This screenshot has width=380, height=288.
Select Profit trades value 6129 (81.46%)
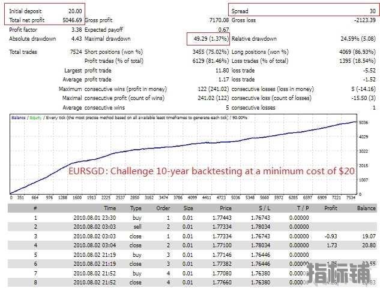click(x=211, y=61)
